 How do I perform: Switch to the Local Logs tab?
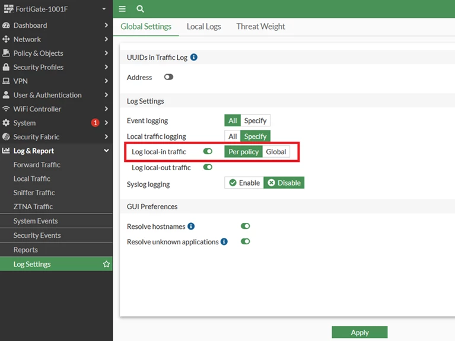point(203,27)
